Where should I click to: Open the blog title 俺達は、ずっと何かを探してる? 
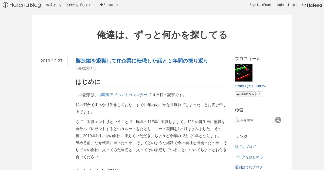(x=162, y=35)
